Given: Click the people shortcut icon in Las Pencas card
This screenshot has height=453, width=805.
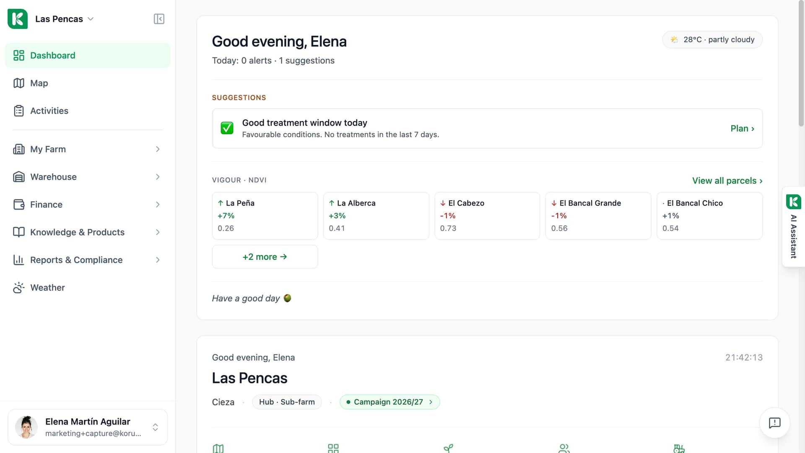Looking at the screenshot, I should tap(564, 448).
